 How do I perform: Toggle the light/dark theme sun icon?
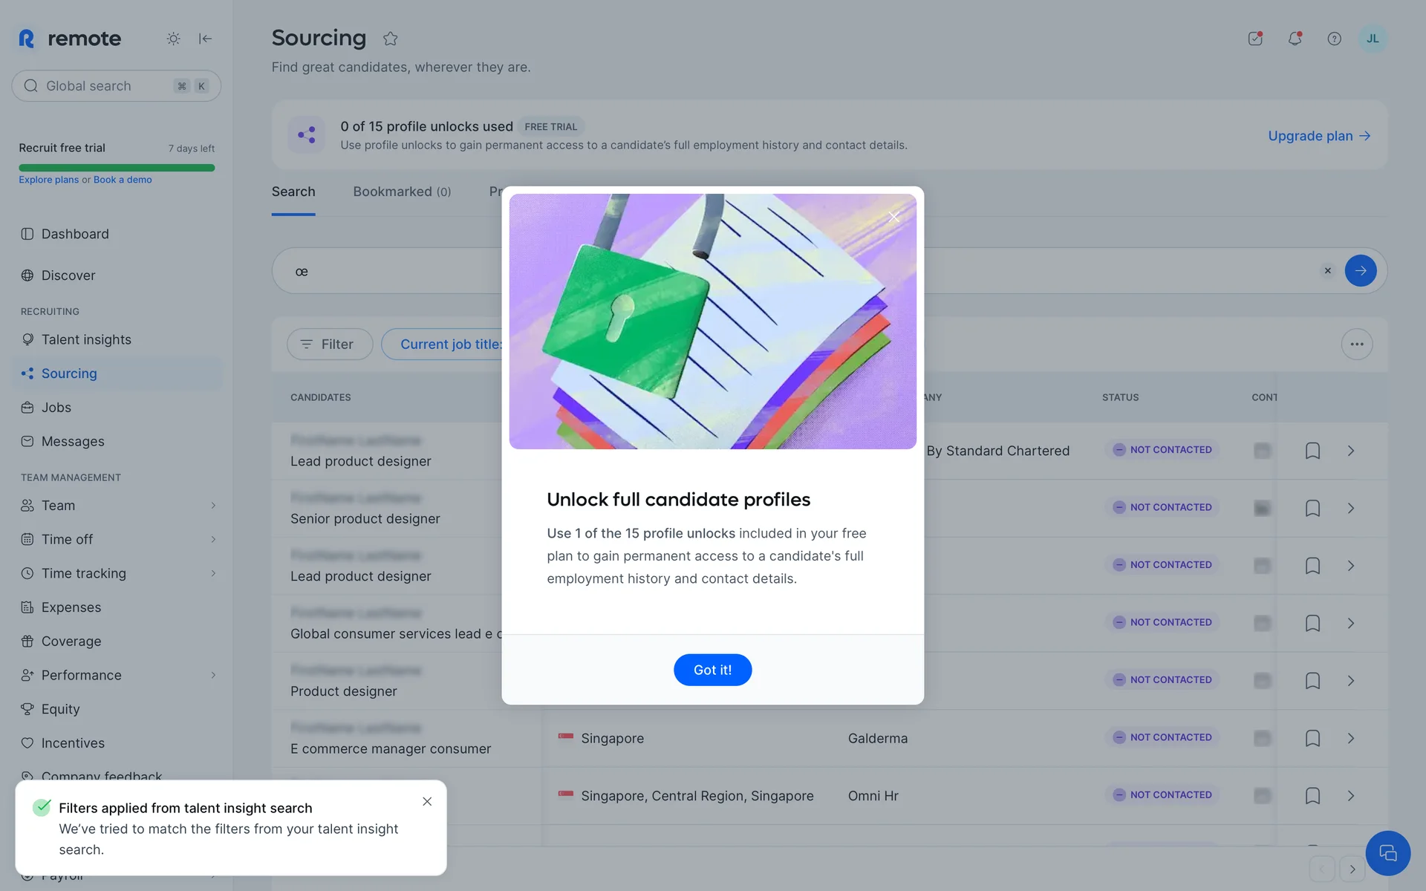(173, 39)
